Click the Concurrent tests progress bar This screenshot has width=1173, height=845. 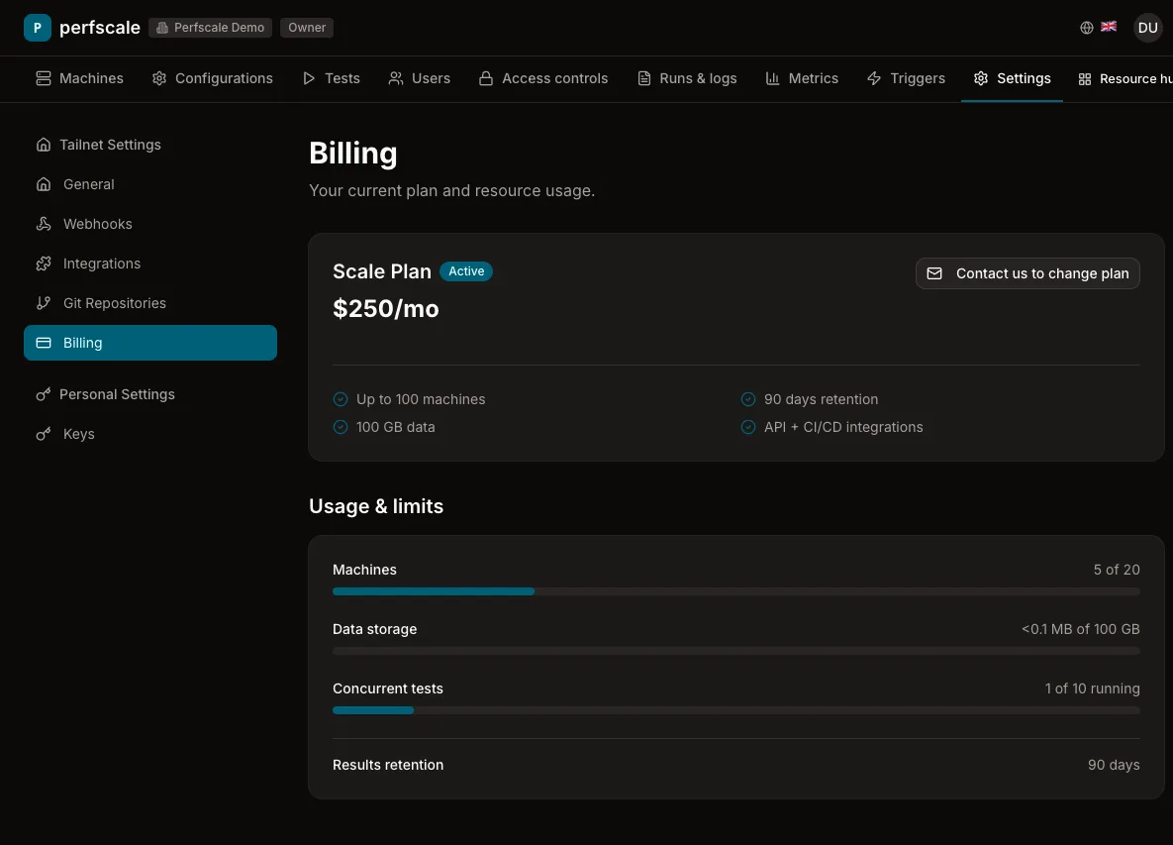736,710
